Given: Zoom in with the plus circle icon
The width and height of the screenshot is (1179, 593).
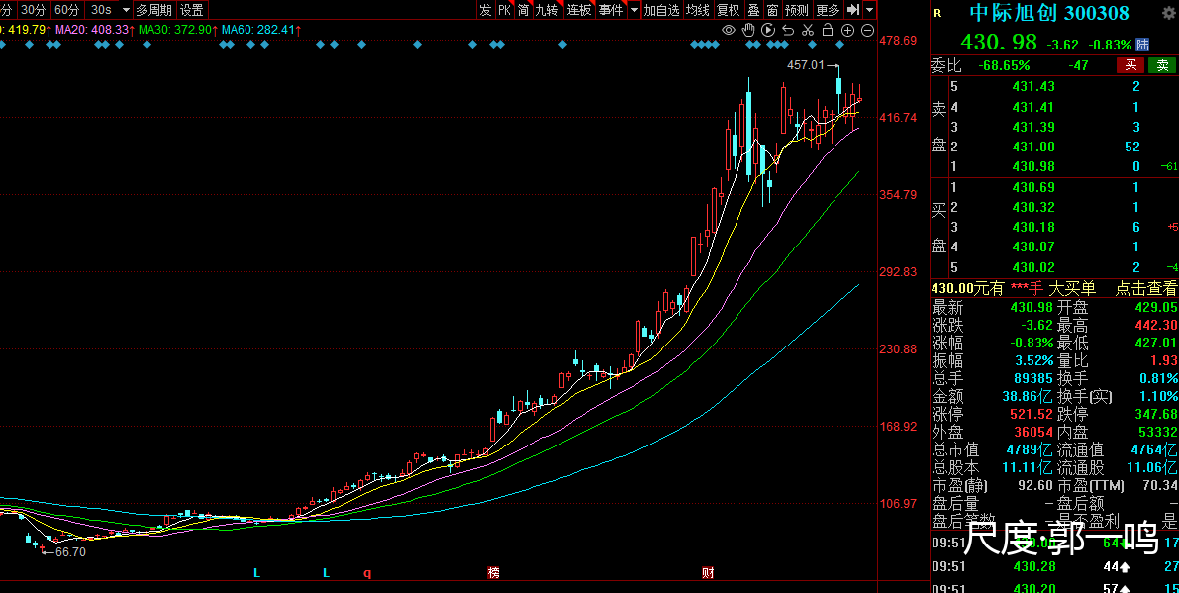Looking at the screenshot, I should [847, 30].
